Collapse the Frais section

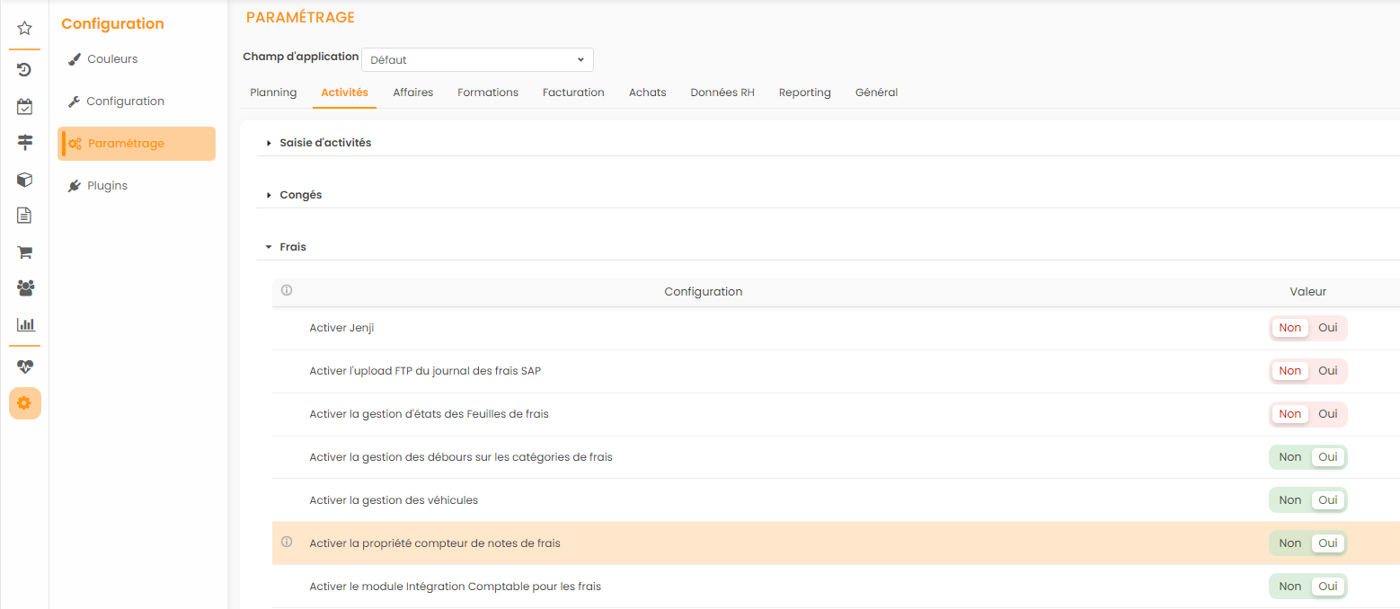click(292, 247)
